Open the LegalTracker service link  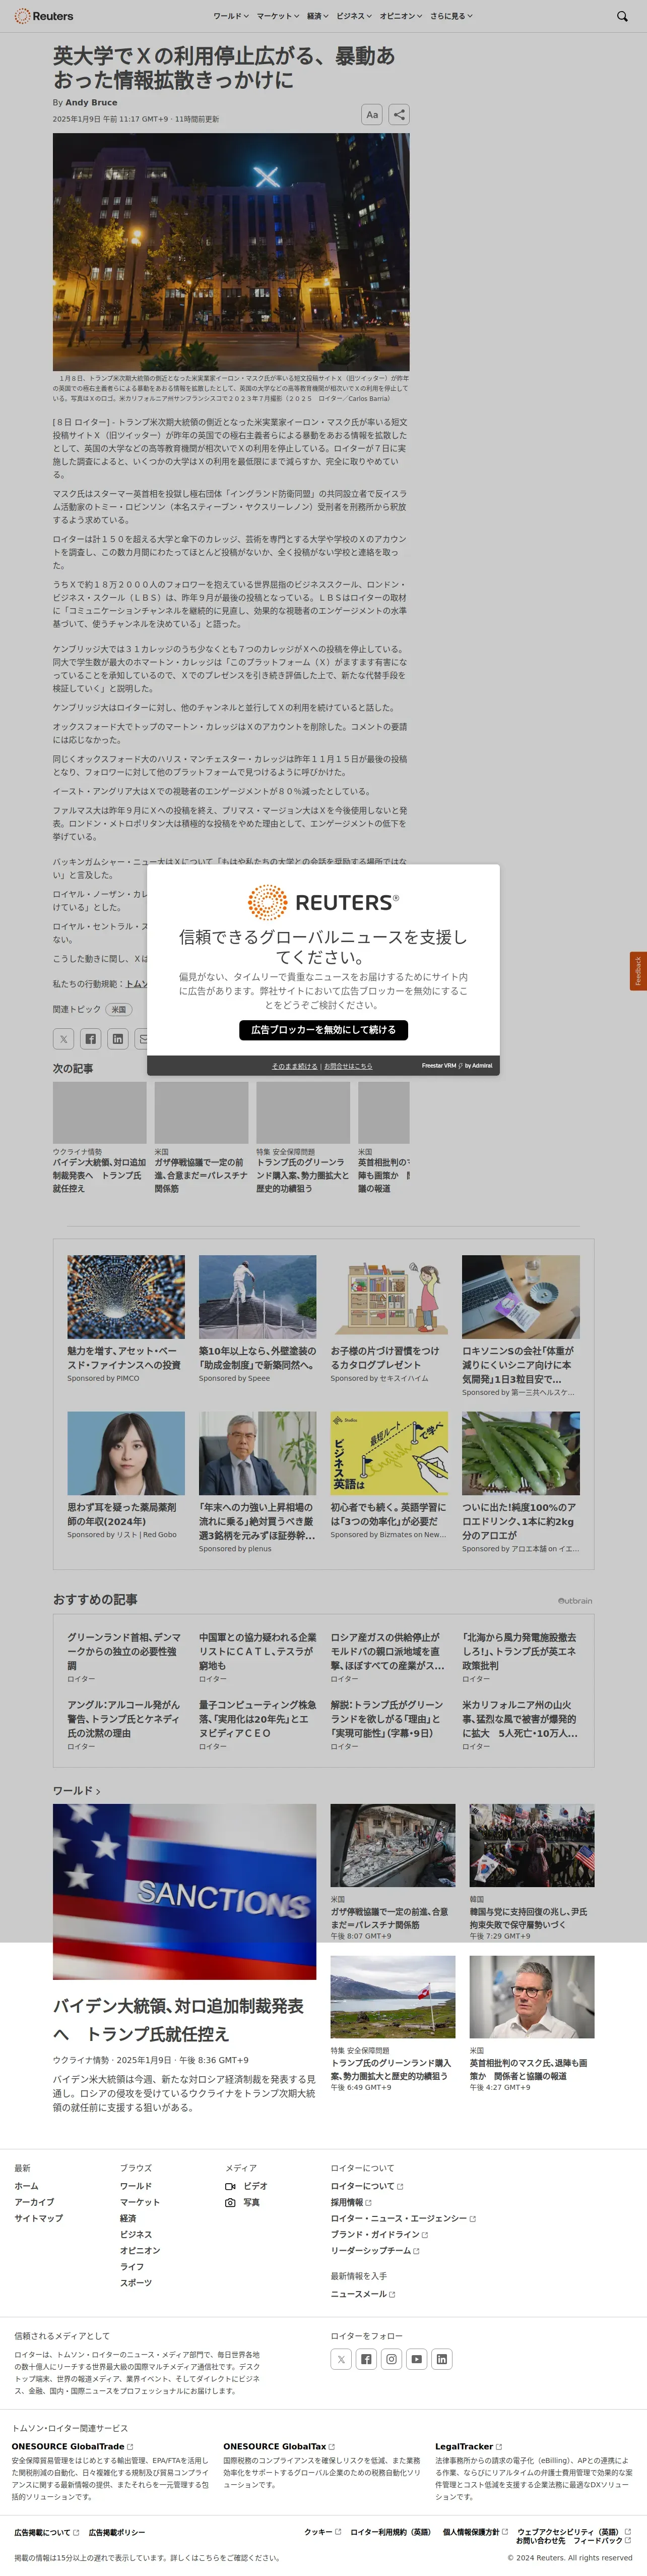[x=468, y=2446]
